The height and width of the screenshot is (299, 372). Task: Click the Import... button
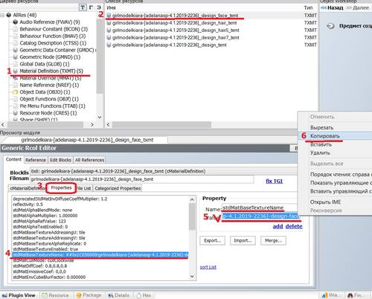click(243, 240)
